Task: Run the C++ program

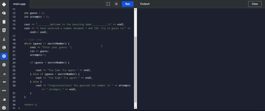Action: [x=128, y=4]
